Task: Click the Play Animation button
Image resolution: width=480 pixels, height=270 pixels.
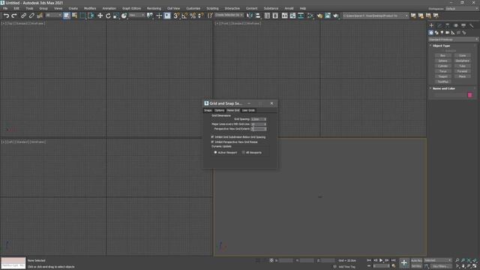Action: coord(381,260)
